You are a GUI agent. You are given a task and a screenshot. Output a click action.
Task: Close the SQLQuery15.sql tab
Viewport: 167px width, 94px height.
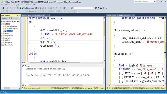coord(134,15)
